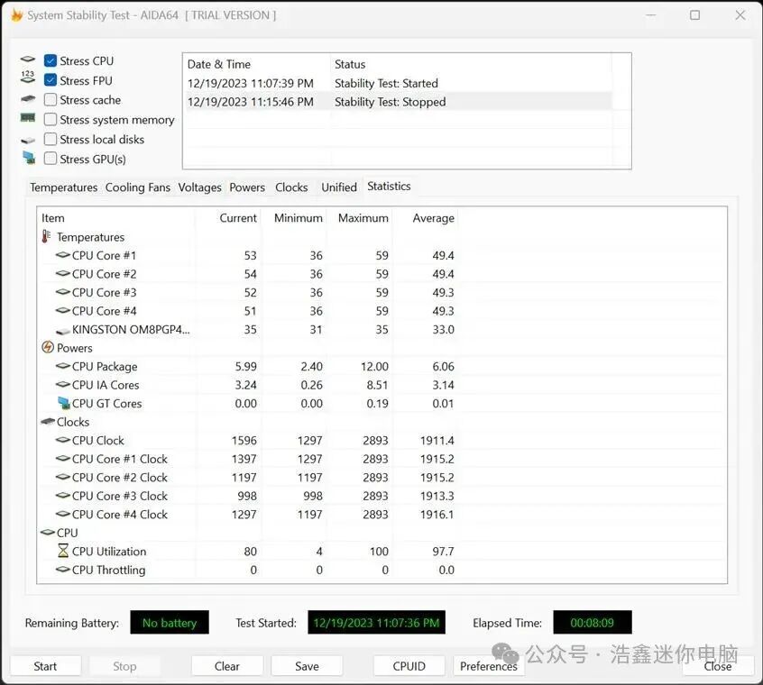Open the Unified tab
Screen dimensions: 763x685
(339, 187)
